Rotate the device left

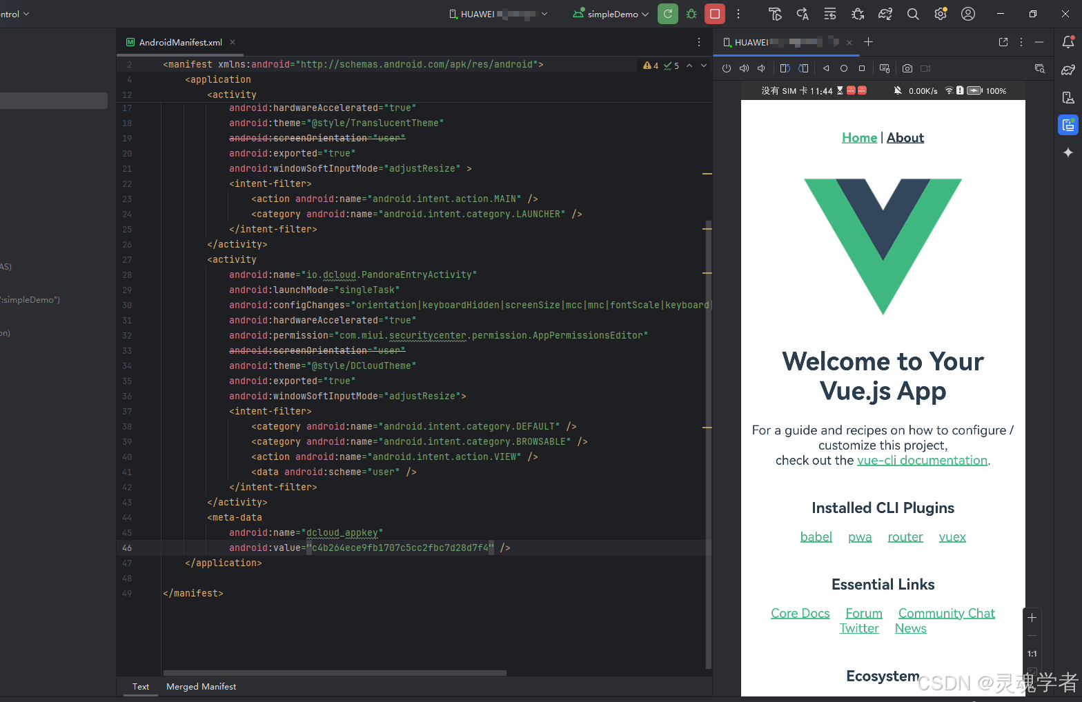click(785, 68)
